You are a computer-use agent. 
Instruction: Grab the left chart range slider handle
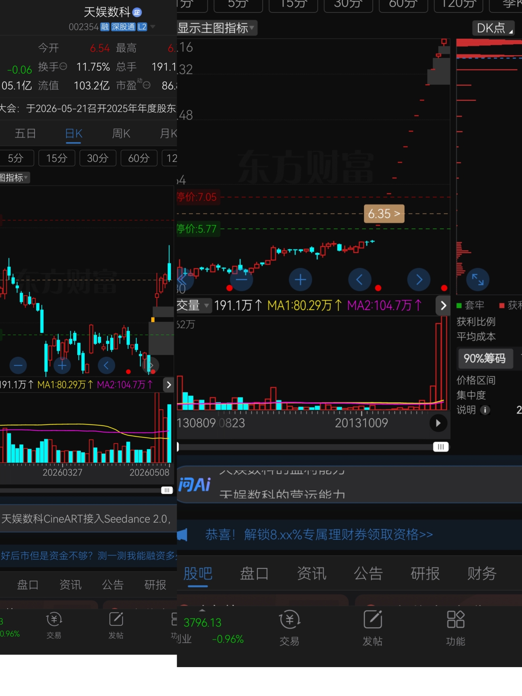pyautogui.click(x=167, y=490)
